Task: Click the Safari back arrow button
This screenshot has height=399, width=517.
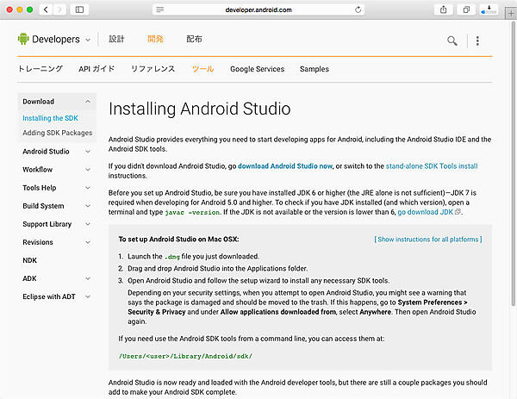Action: [x=45, y=9]
